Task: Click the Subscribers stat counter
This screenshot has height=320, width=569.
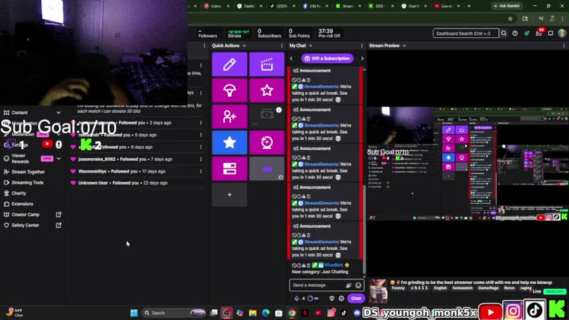Action: [269, 33]
